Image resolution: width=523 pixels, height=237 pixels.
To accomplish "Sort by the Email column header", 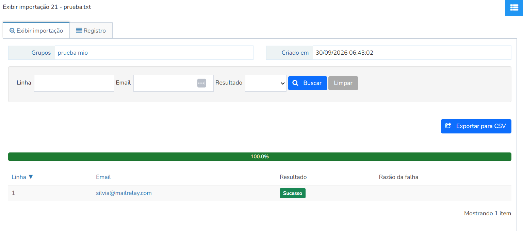I will 103,177.
